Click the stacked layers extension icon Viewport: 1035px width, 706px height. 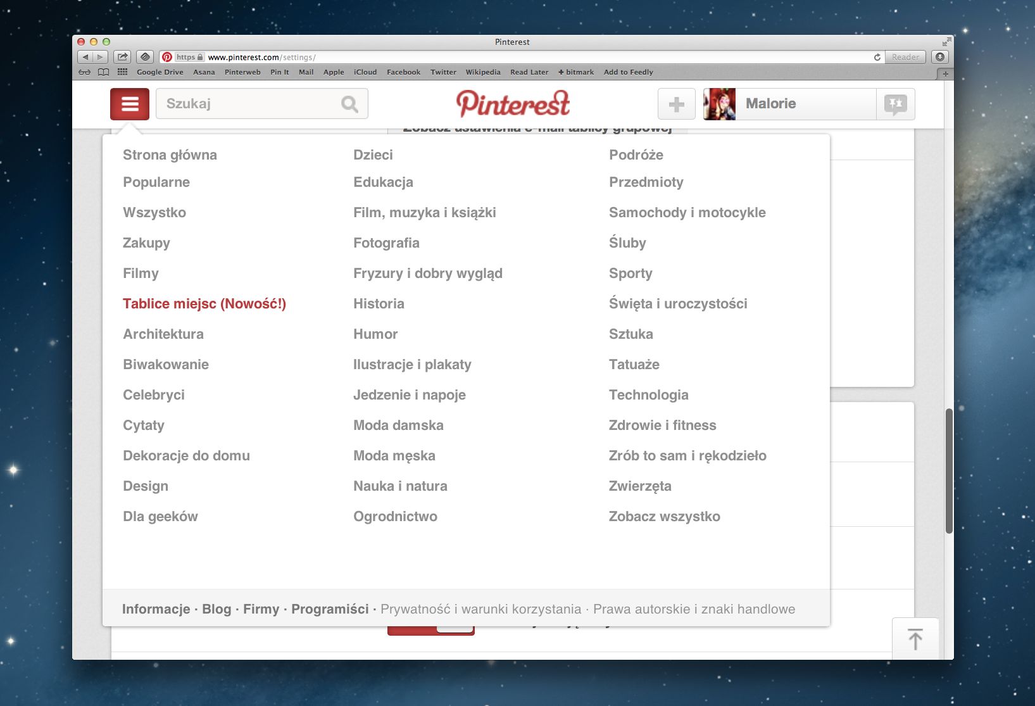coord(145,57)
